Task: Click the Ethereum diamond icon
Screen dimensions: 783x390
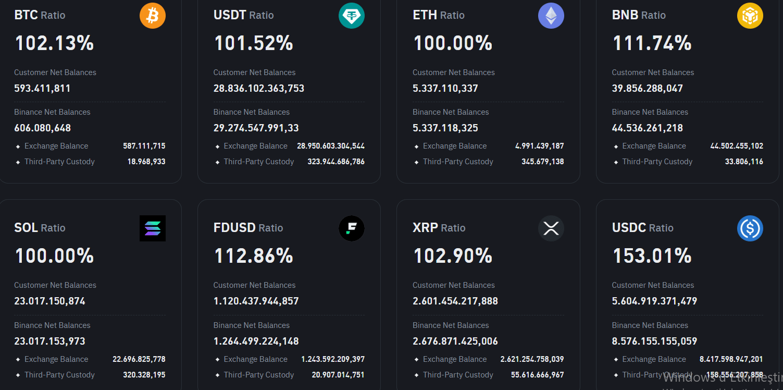Action: 551,16
